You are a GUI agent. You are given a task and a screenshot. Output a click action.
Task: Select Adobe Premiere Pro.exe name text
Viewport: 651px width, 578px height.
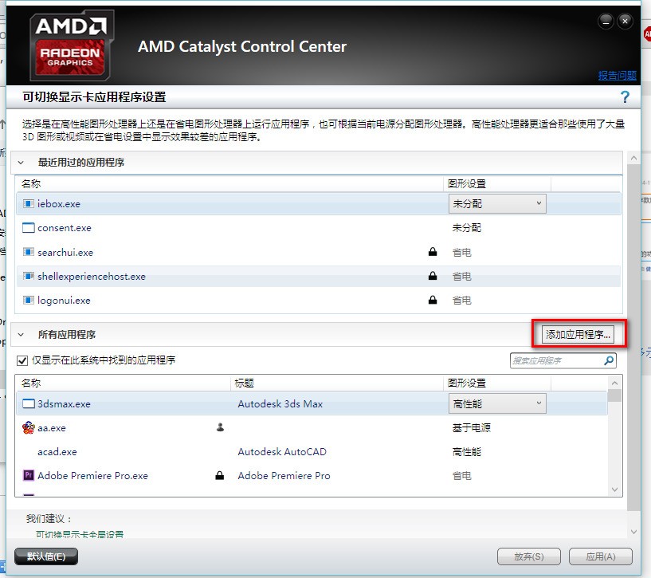point(92,475)
